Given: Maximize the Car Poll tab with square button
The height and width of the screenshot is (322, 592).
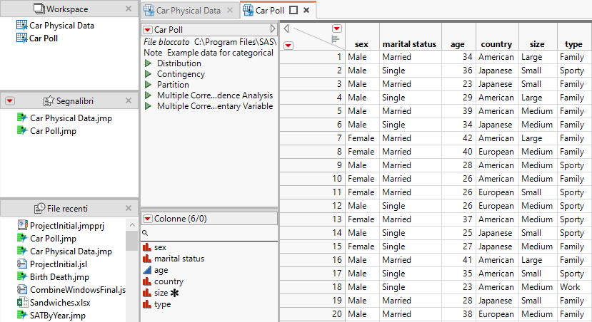Looking at the screenshot, I should [293, 10].
